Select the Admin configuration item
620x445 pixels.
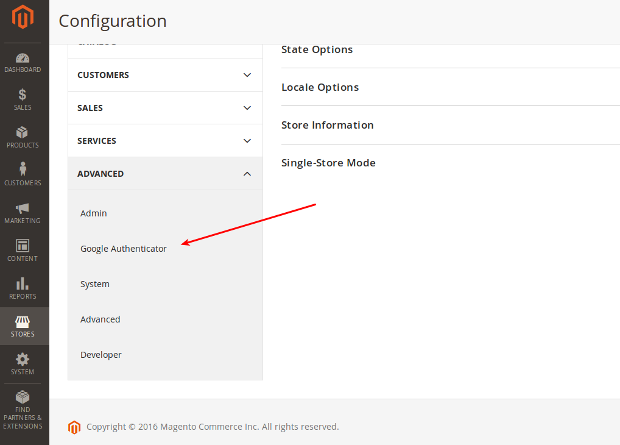(94, 213)
